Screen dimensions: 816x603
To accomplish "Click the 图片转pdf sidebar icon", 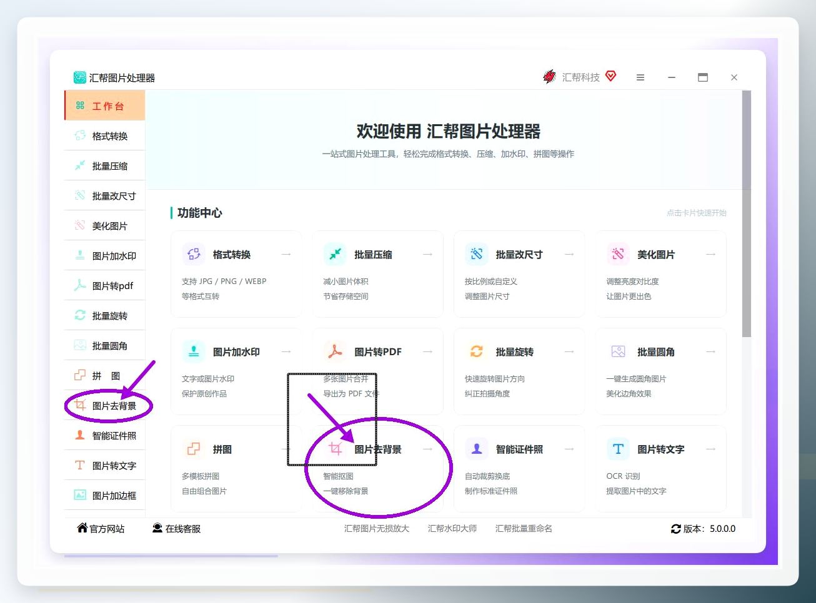I will [x=80, y=285].
